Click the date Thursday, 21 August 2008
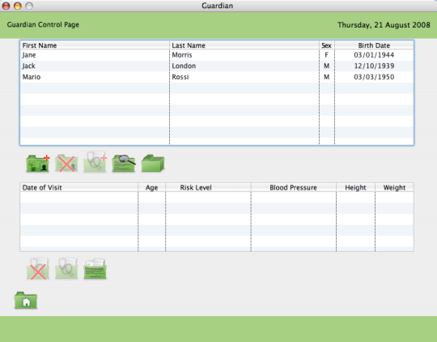This screenshot has width=437, height=342. tap(384, 25)
